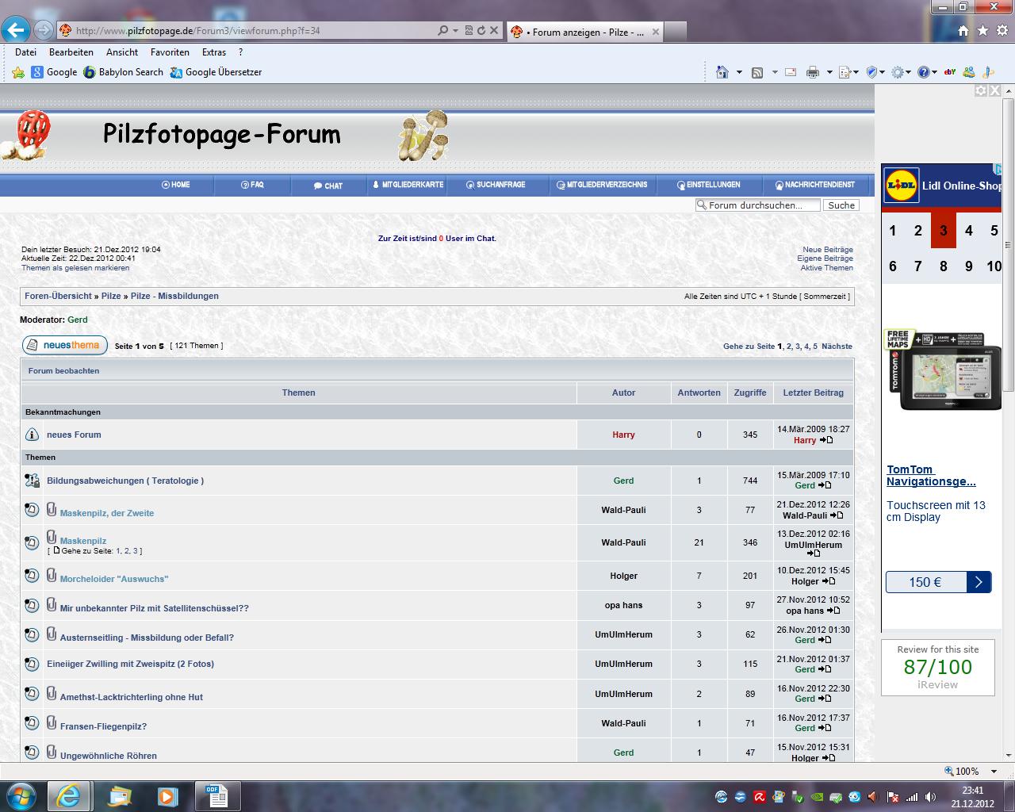1015x812 pixels.
Task: Click the RSS feeds icon in command bar
Action: (x=757, y=72)
